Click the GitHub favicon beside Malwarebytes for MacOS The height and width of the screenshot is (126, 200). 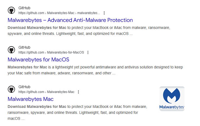point(11,50)
